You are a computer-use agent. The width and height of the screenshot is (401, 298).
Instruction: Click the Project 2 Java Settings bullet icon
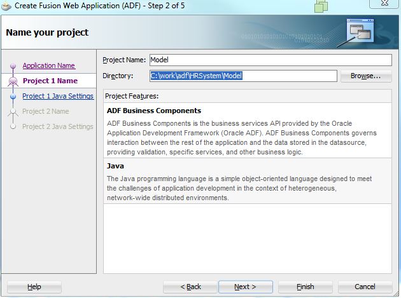coord(13,126)
